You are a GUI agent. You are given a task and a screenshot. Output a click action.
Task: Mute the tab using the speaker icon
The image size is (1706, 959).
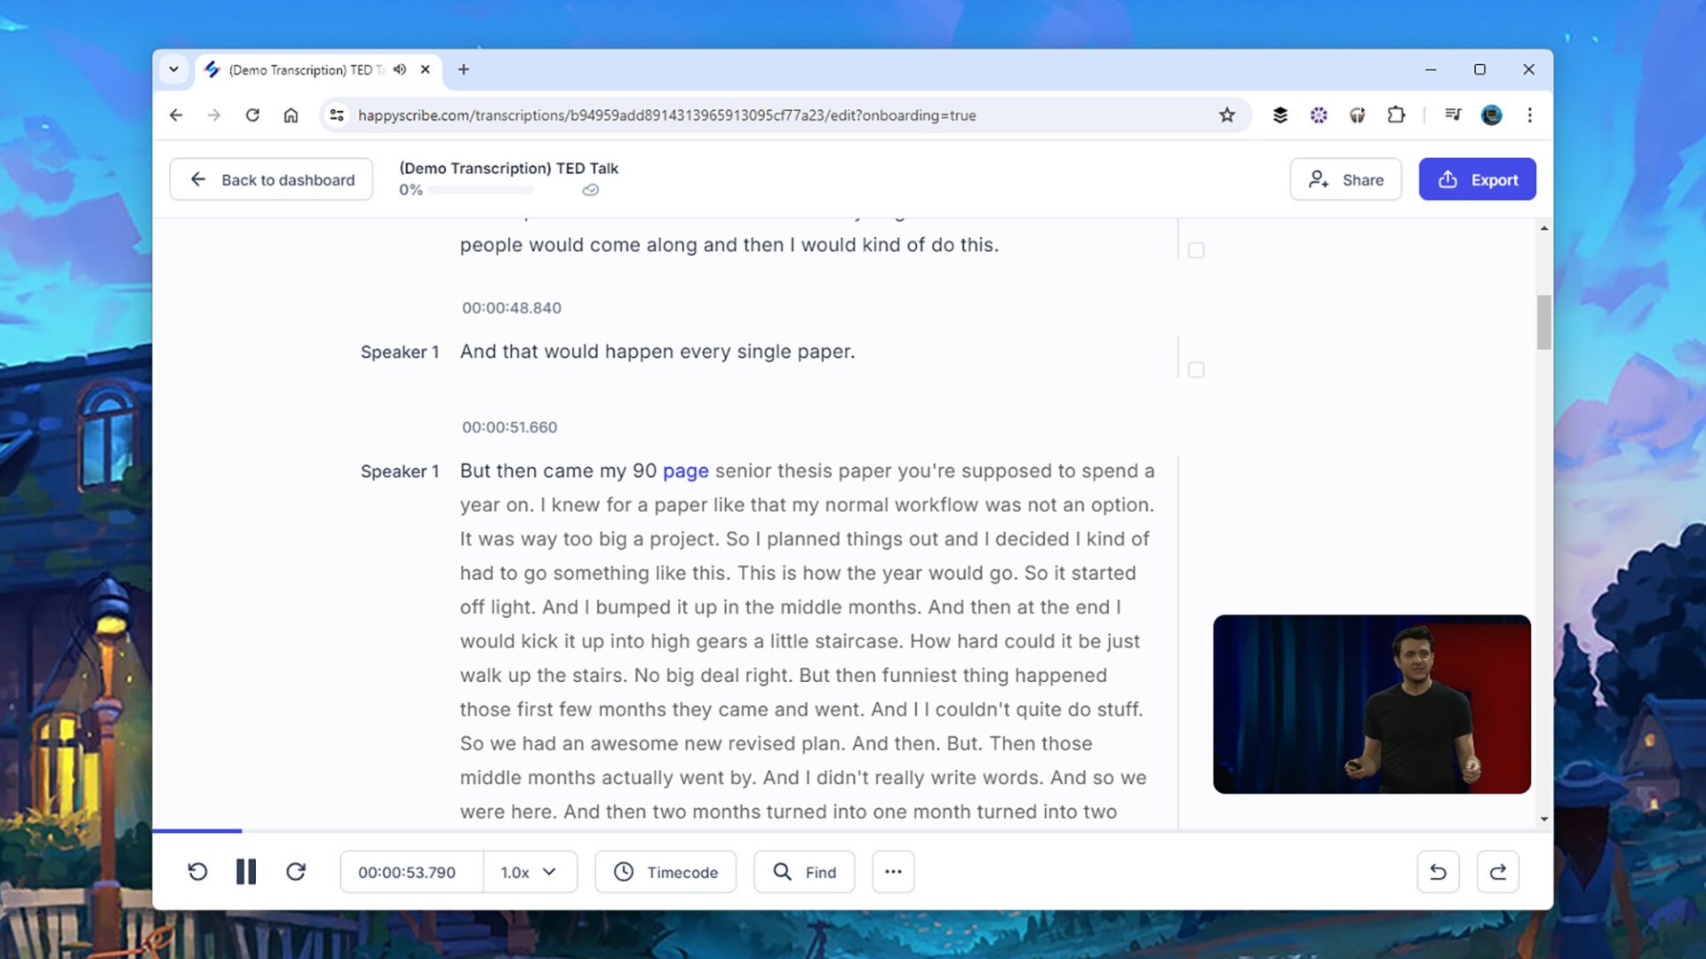(x=400, y=69)
